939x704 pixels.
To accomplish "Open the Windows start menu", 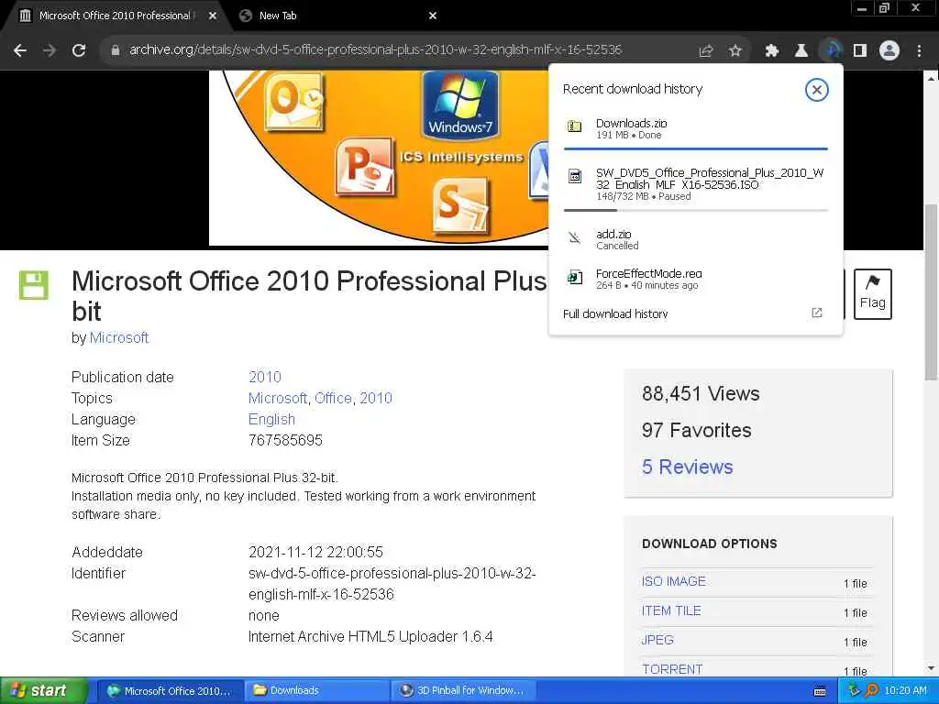I will coord(42,691).
